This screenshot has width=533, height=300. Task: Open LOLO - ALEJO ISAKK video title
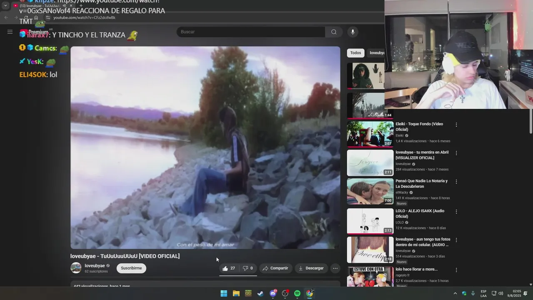[420, 214]
